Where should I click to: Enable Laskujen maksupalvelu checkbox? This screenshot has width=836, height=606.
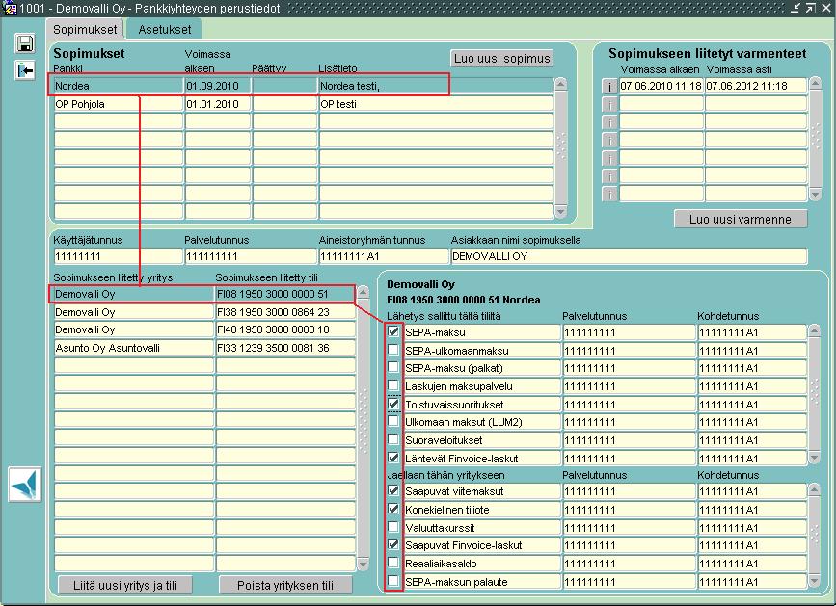pos(393,385)
